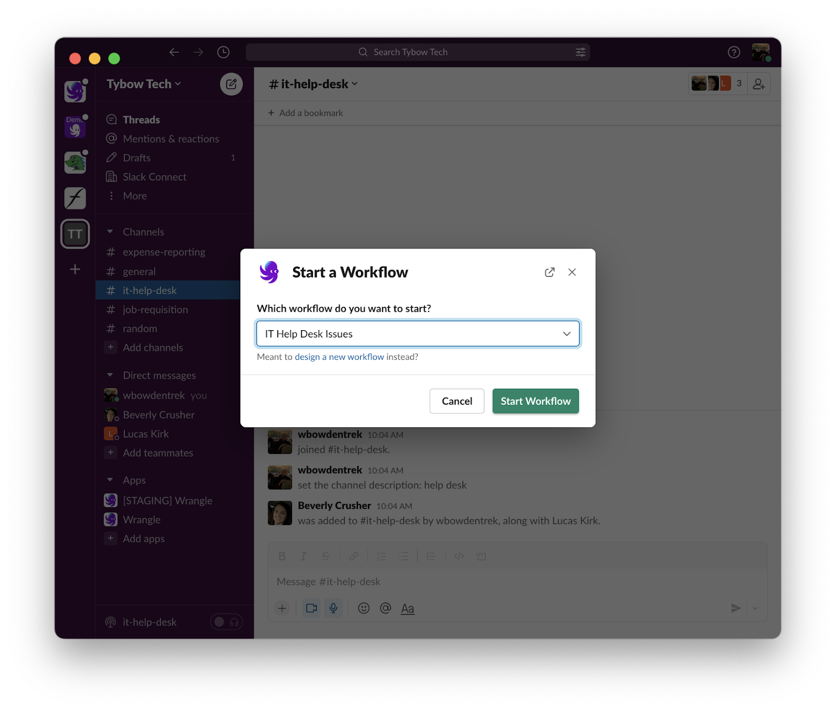Open the workflow dialog in a new window
The image size is (836, 711).
click(550, 272)
